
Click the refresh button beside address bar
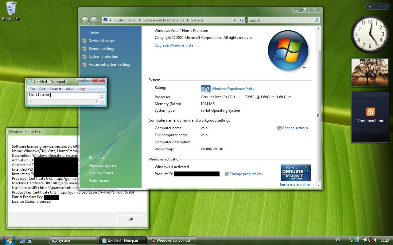(x=242, y=20)
